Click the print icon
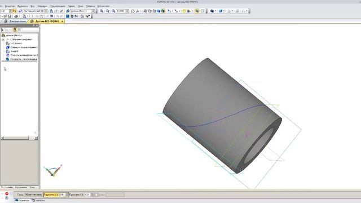361x203 pixels. [x=16, y=16]
